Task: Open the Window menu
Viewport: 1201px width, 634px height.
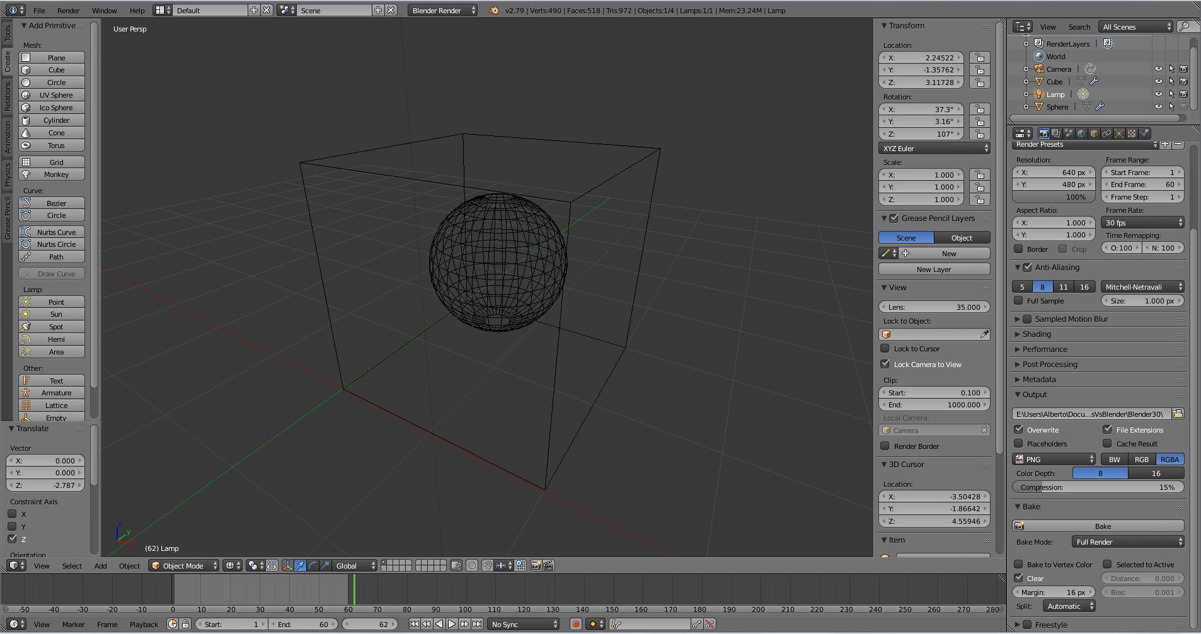Action: click(x=104, y=10)
